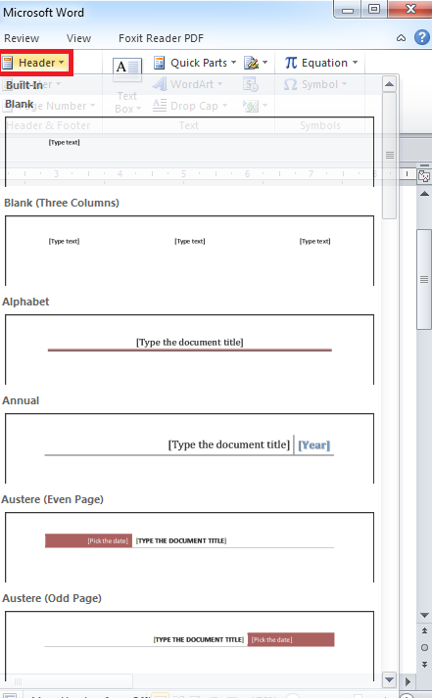Choose Austere (Even Page) header preview
Viewport: 432px width, 698px height.
pos(189,547)
